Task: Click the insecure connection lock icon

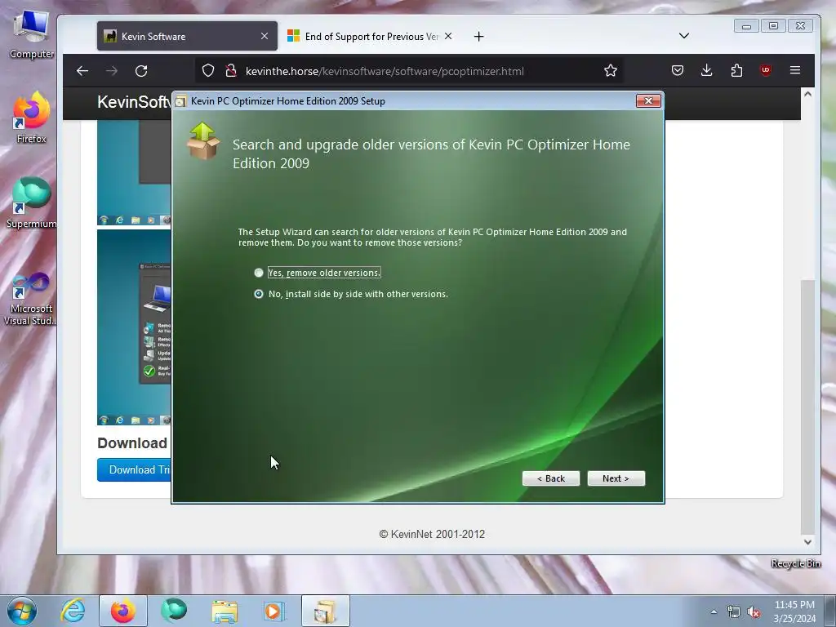Action: (x=231, y=71)
